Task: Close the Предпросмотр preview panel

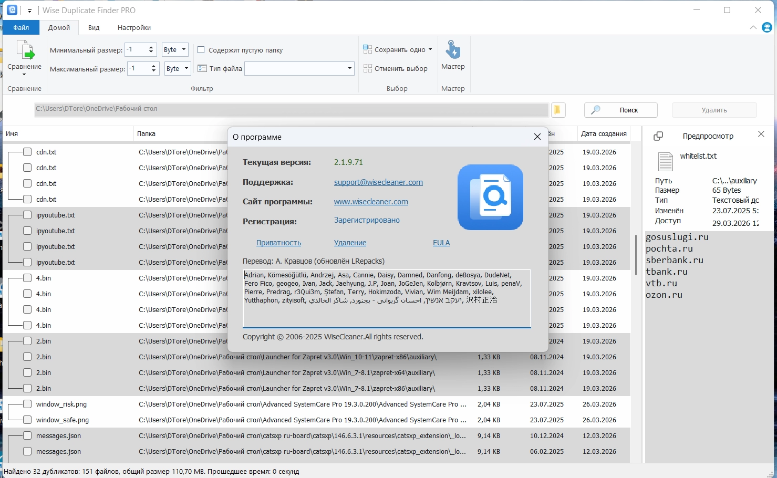Action: click(761, 134)
